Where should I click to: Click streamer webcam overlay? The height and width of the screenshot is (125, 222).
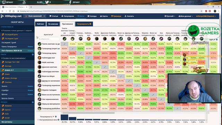pos(194,88)
